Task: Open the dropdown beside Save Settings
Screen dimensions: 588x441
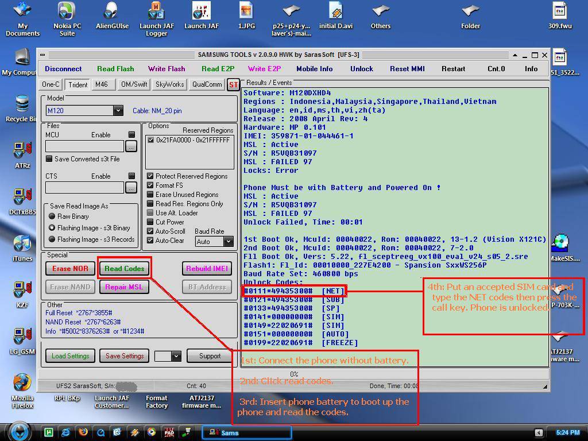Action: tap(176, 356)
